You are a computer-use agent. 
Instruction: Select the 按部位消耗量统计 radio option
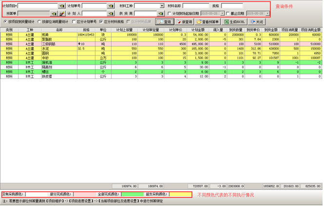tap(40, 22)
